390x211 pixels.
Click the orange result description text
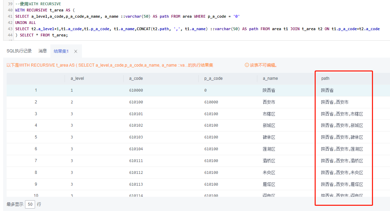pos(110,65)
